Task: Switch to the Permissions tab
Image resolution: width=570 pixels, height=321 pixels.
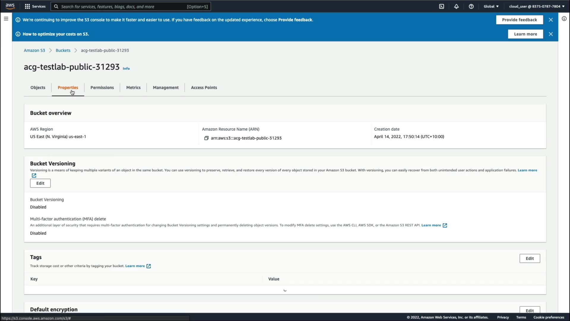Action: click(102, 87)
